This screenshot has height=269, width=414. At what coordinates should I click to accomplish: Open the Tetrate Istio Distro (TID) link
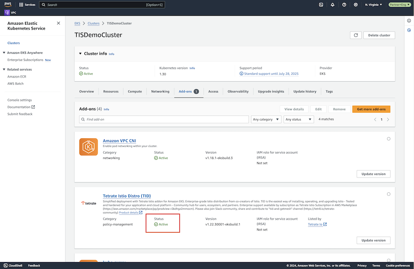click(127, 196)
